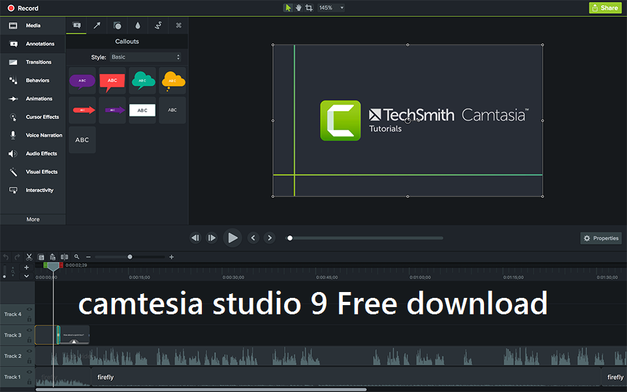Click the Record button

click(23, 8)
